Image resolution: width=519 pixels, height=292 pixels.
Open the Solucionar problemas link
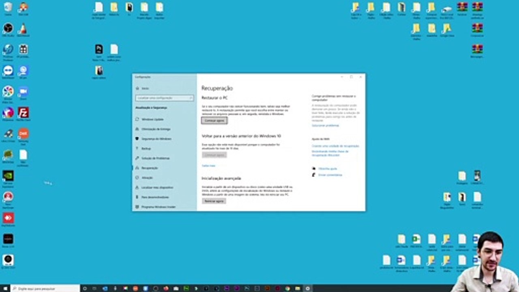(325, 126)
